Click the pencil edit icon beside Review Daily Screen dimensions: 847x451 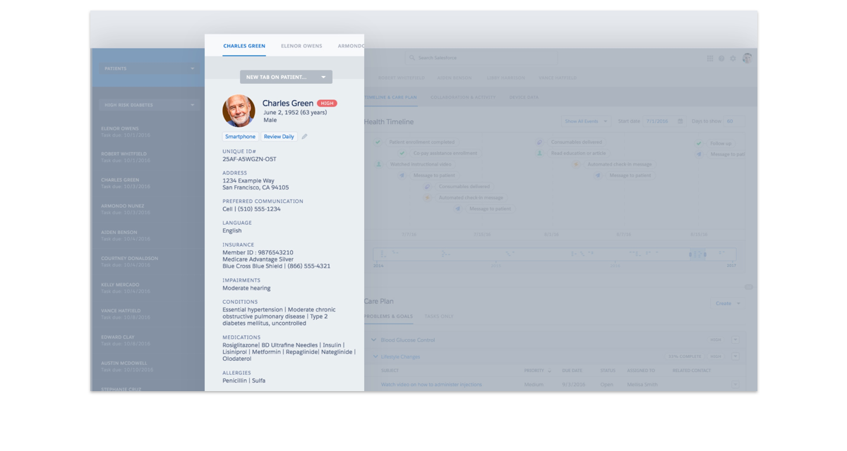pyautogui.click(x=304, y=137)
